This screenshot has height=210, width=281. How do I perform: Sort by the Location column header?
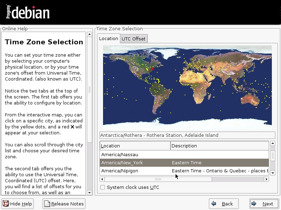(135, 146)
